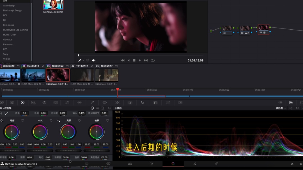Image resolution: width=303 pixels, height=170 pixels.
Task: Reset all color wheel adjustments
Action: [109, 108]
